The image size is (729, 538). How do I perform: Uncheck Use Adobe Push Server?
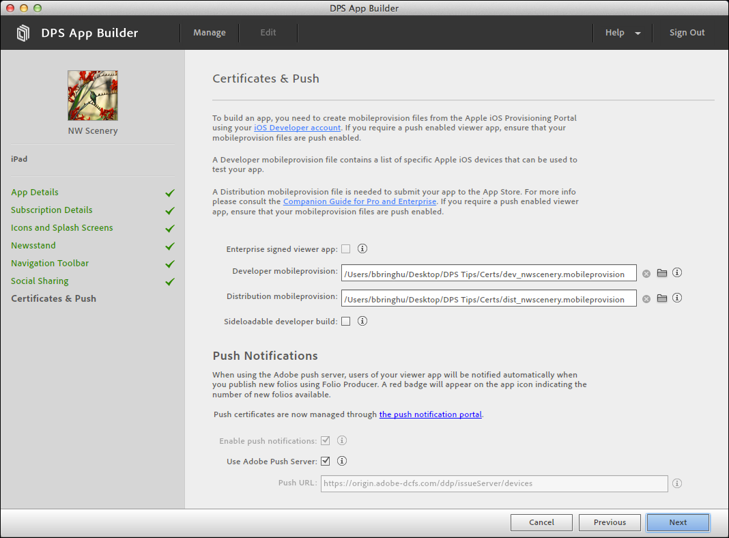click(326, 461)
